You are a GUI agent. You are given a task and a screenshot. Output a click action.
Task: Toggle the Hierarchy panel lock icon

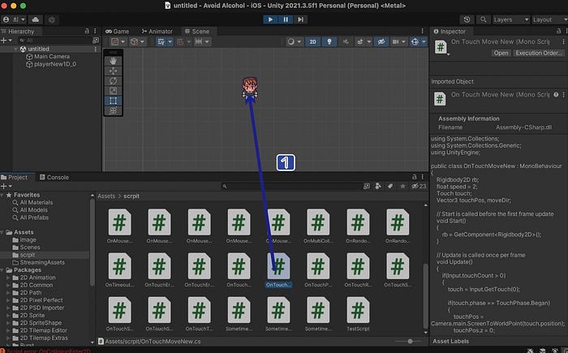click(x=87, y=31)
